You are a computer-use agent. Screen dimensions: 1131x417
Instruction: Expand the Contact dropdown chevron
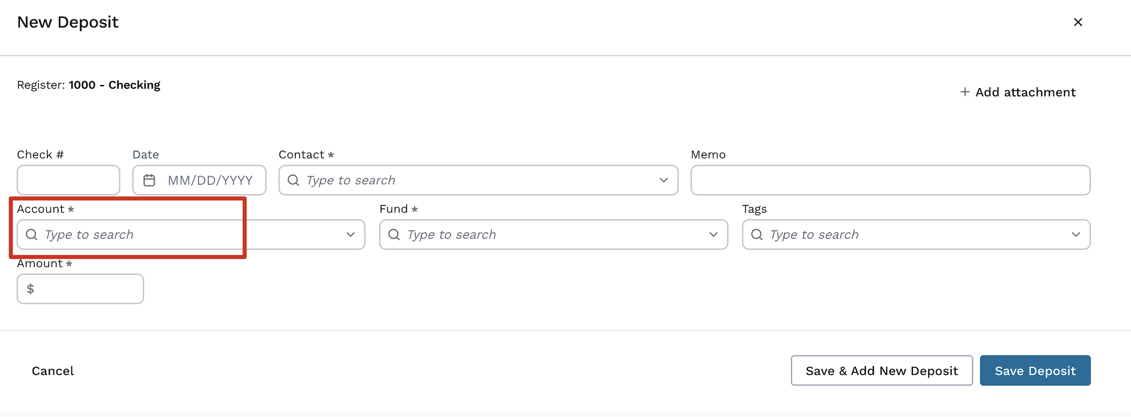[663, 180]
